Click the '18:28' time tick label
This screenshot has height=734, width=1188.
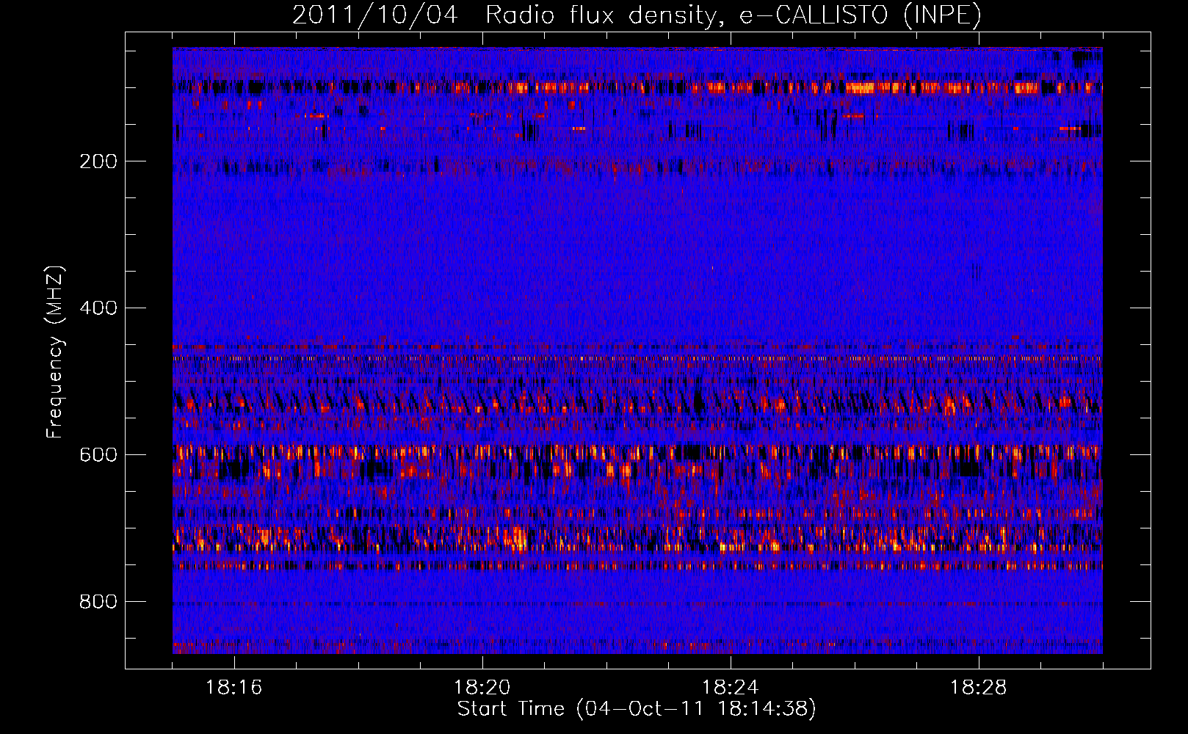pos(979,688)
